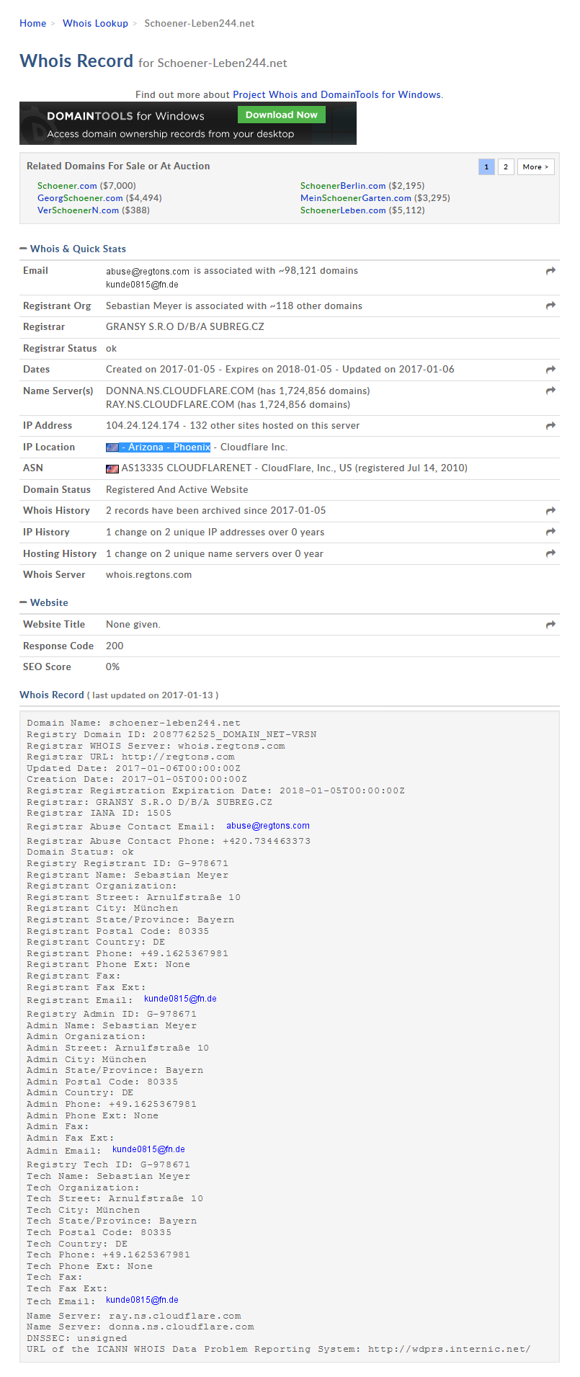580x1377 pixels.
Task: Open the More pagination button
Action: [535, 166]
